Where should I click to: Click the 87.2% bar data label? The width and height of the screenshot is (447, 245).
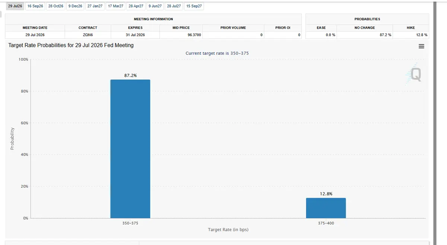click(x=130, y=76)
